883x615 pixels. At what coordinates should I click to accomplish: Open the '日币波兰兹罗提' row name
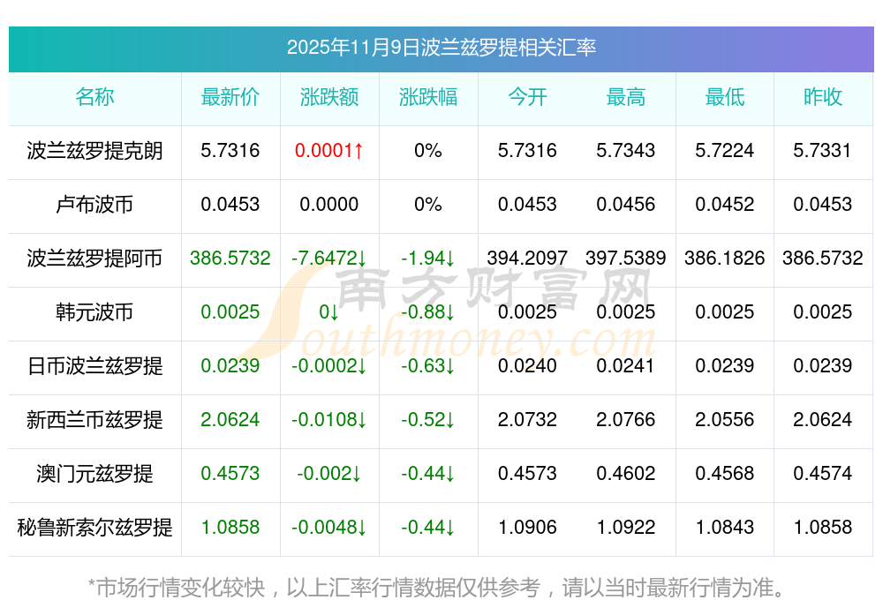[94, 366]
